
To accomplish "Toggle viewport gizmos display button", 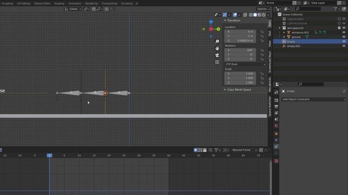I will 225,15.
